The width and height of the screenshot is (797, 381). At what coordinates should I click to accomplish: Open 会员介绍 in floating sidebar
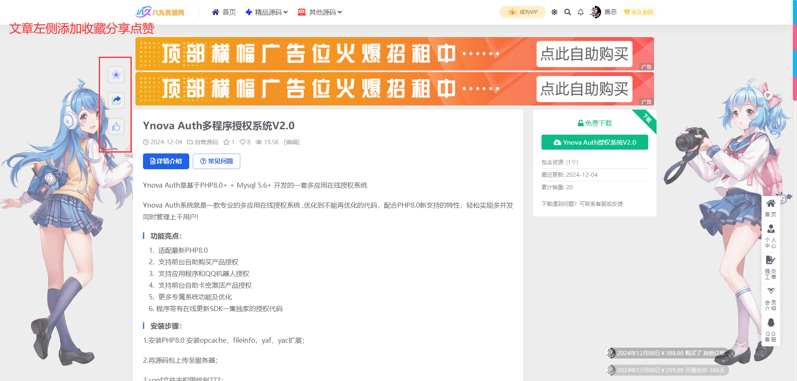click(771, 298)
